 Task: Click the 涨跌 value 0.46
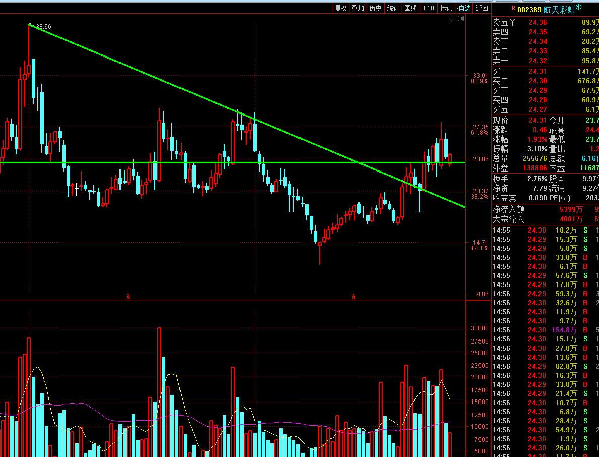point(540,130)
